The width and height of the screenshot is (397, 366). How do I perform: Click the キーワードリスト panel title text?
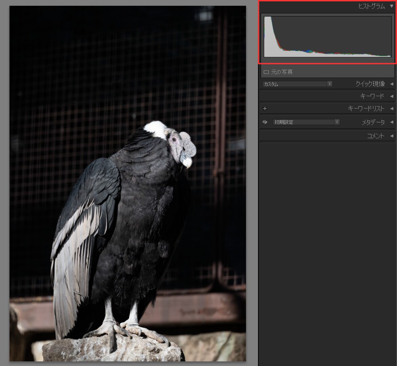[366, 109]
